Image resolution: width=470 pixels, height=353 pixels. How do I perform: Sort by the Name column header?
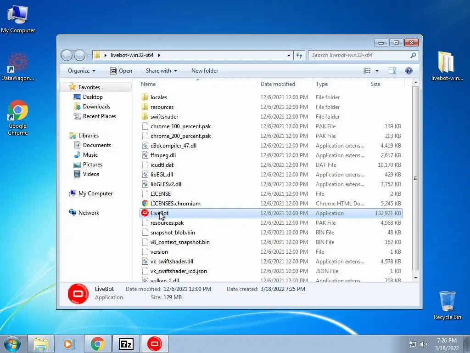pos(197,84)
